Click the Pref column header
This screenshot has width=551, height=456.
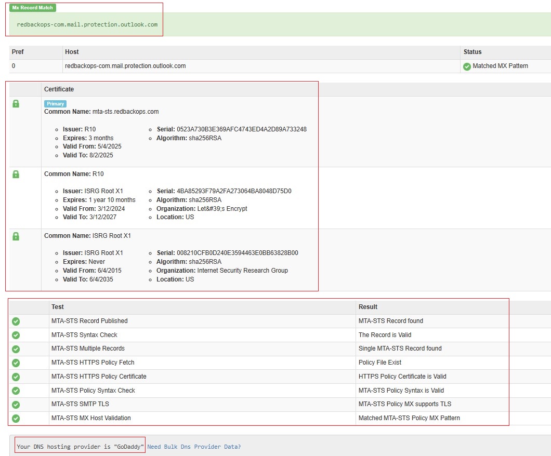(18, 52)
